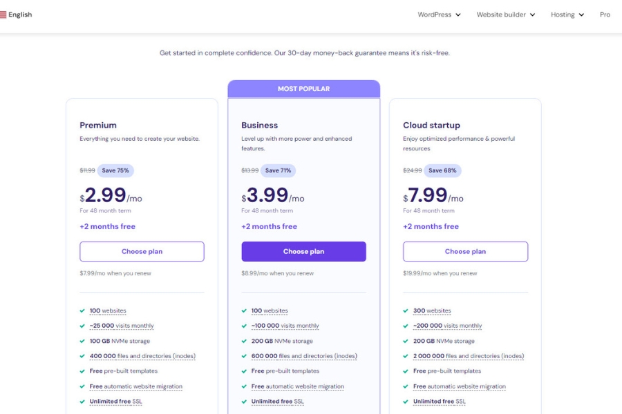Image resolution: width=622 pixels, height=414 pixels.
Task: Click the Save 68% badge on Cloud startup
Action: (x=442, y=170)
